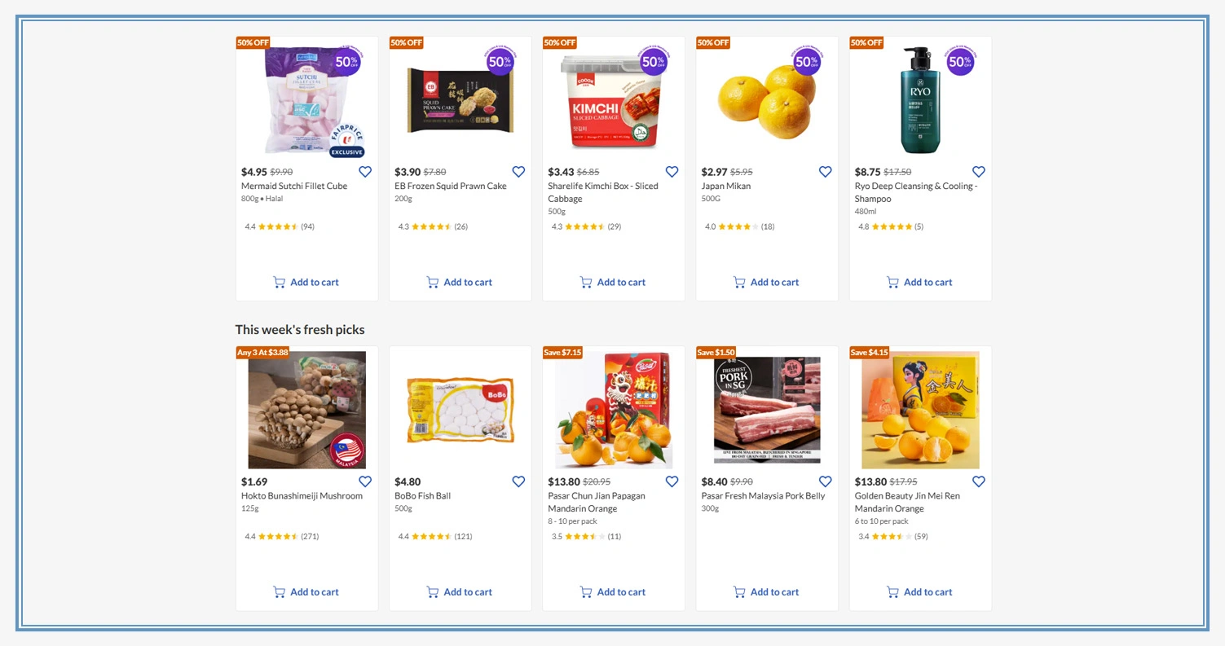This screenshot has height=646, width=1225.
Task: Open the Ryo shampoo bottle image
Action: click(x=919, y=100)
